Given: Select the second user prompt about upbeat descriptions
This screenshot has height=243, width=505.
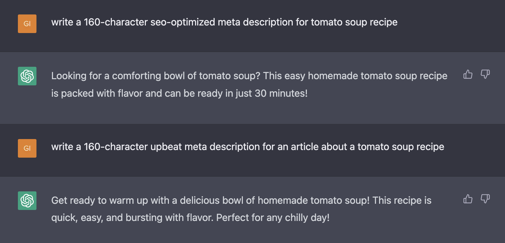Looking at the screenshot, I should tap(247, 147).
